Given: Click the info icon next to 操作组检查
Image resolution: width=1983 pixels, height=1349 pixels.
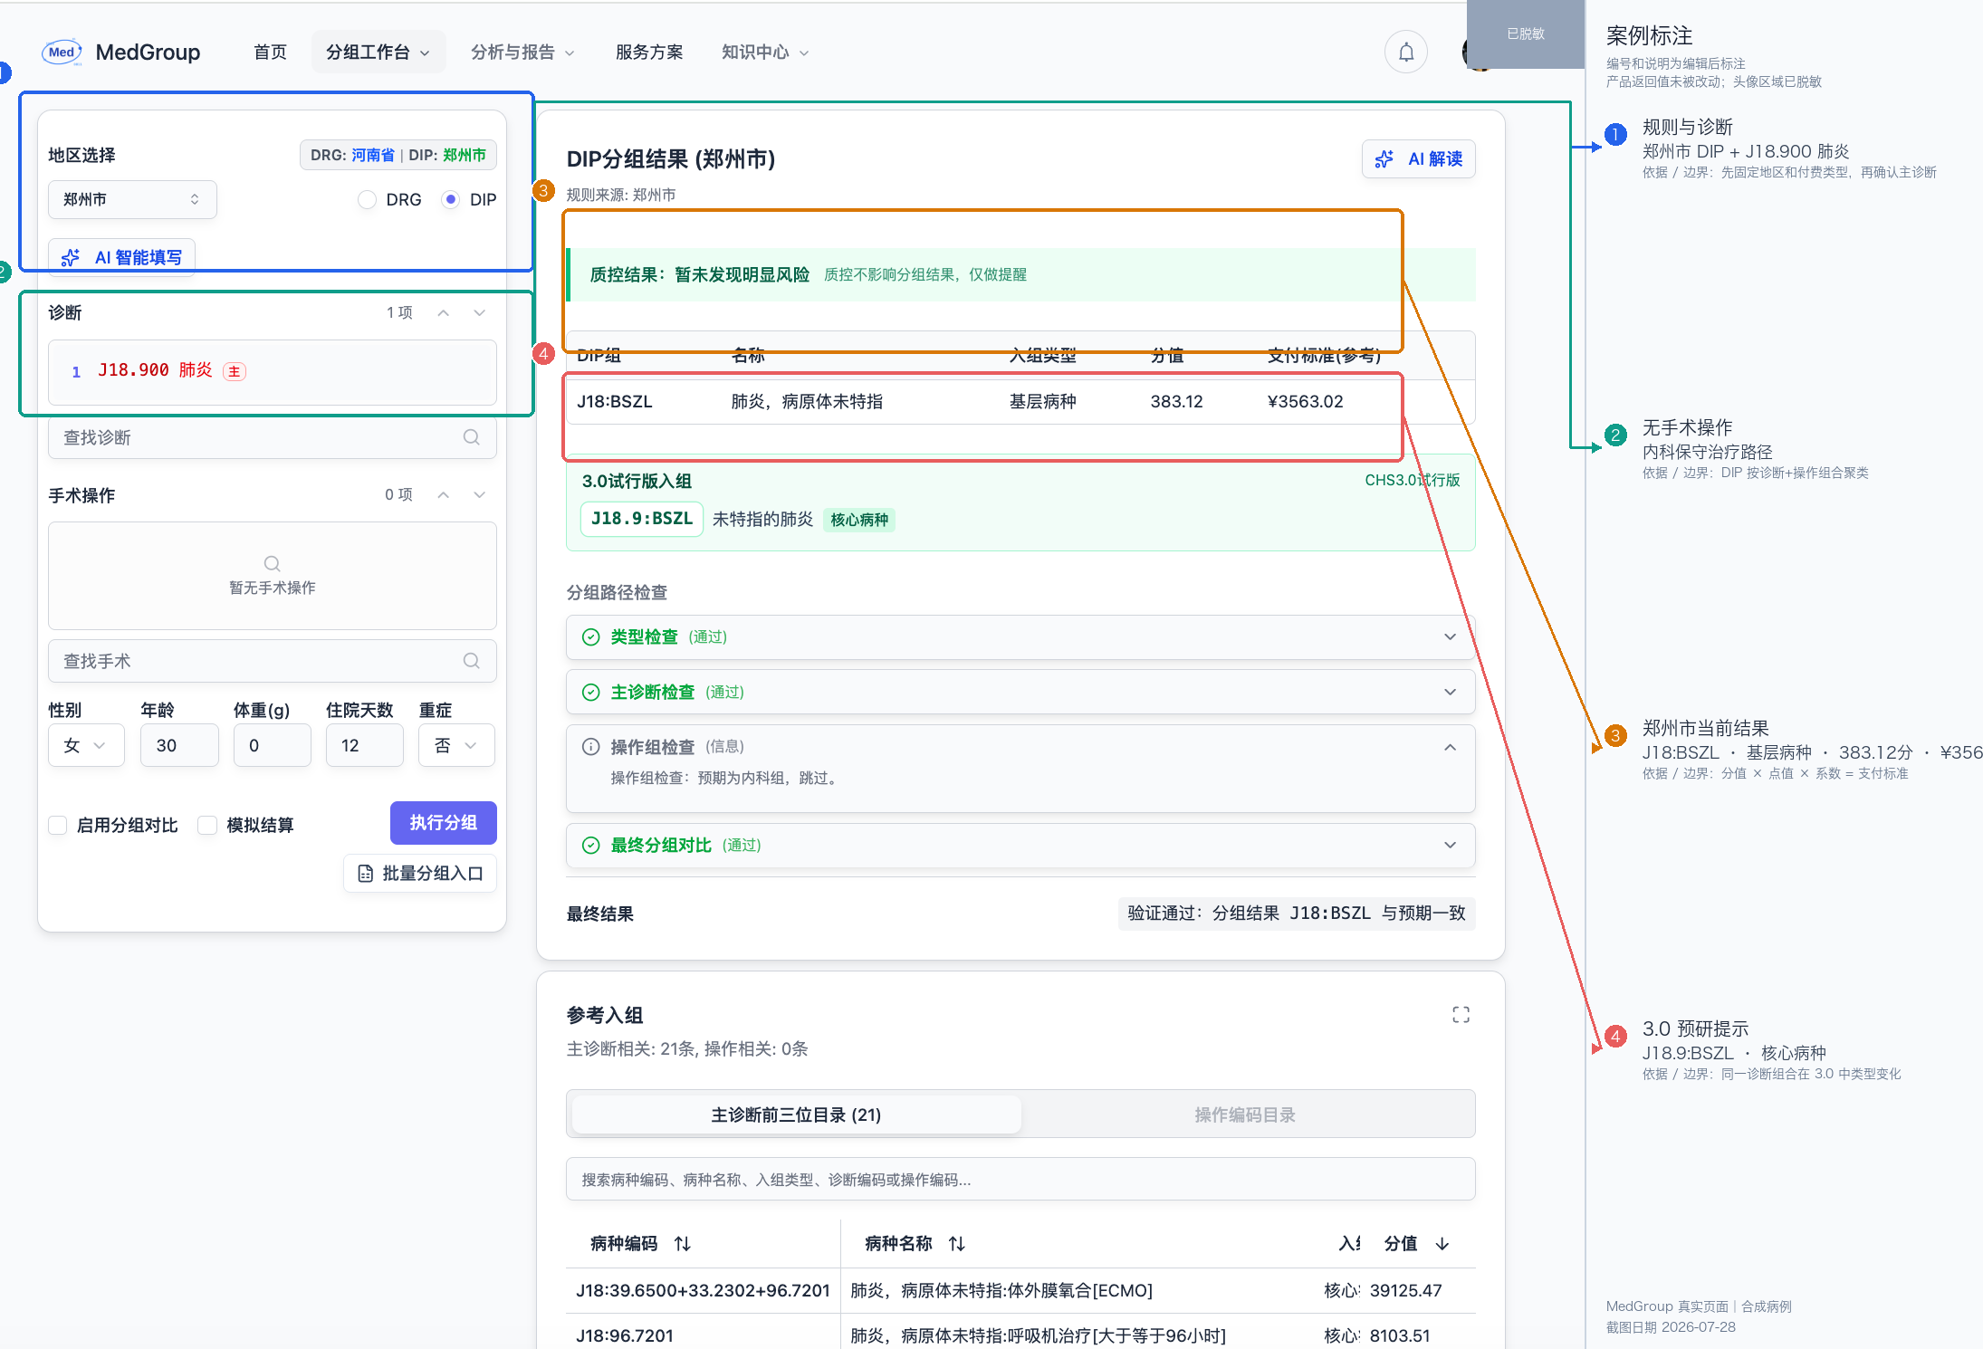Looking at the screenshot, I should pos(591,747).
